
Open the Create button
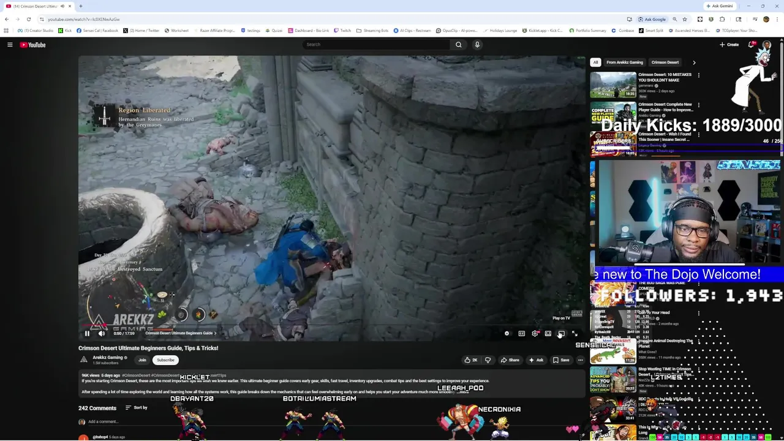pos(729,45)
